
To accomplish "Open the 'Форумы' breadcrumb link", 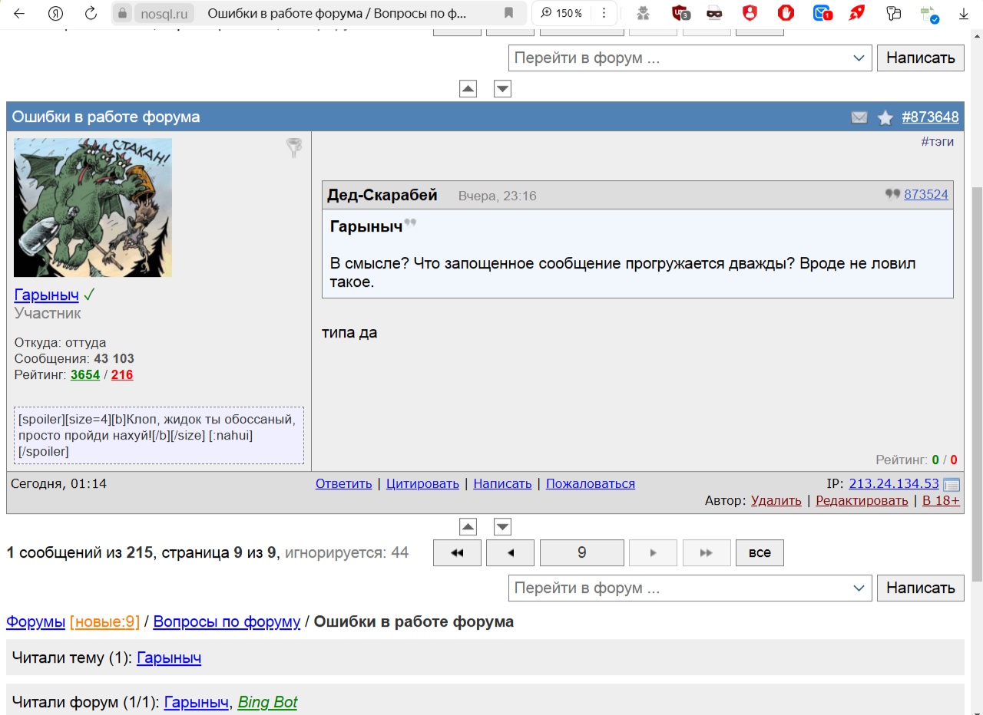I will [35, 621].
